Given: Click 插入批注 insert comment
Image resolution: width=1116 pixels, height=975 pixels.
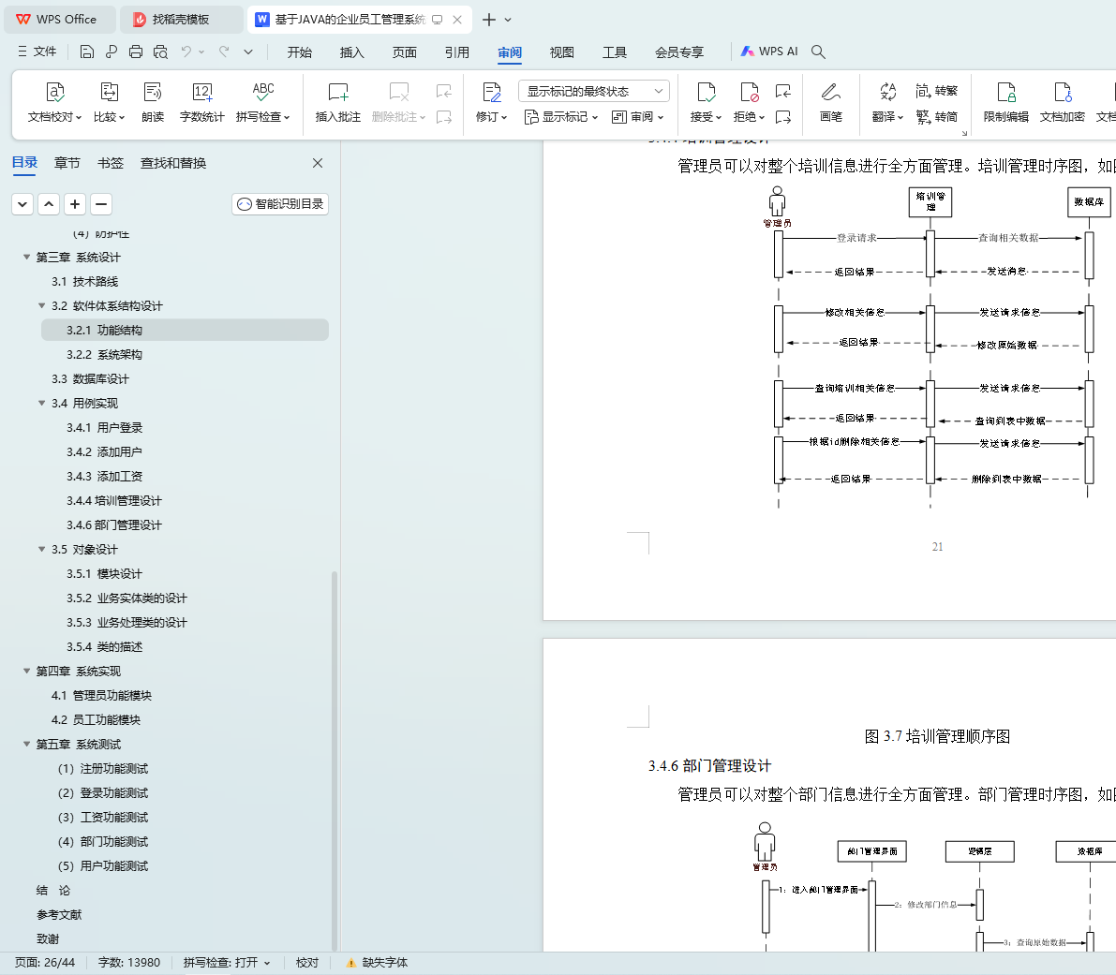Looking at the screenshot, I should tap(338, 102).
